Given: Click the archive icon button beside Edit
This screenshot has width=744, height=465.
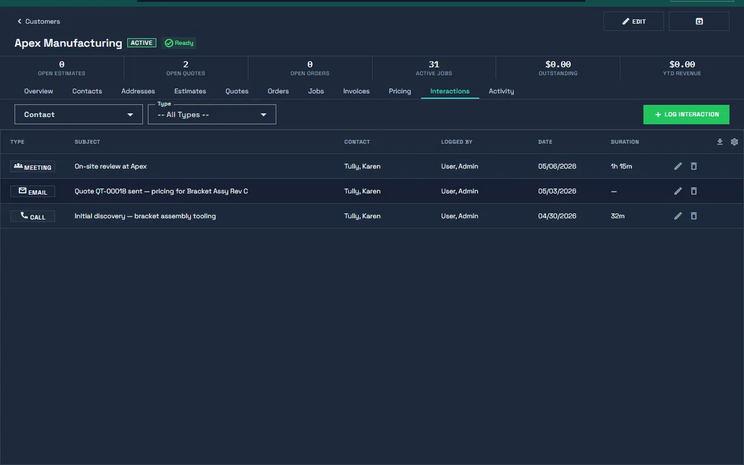Looking at the screenshot, I should click(x=699, y=21).
